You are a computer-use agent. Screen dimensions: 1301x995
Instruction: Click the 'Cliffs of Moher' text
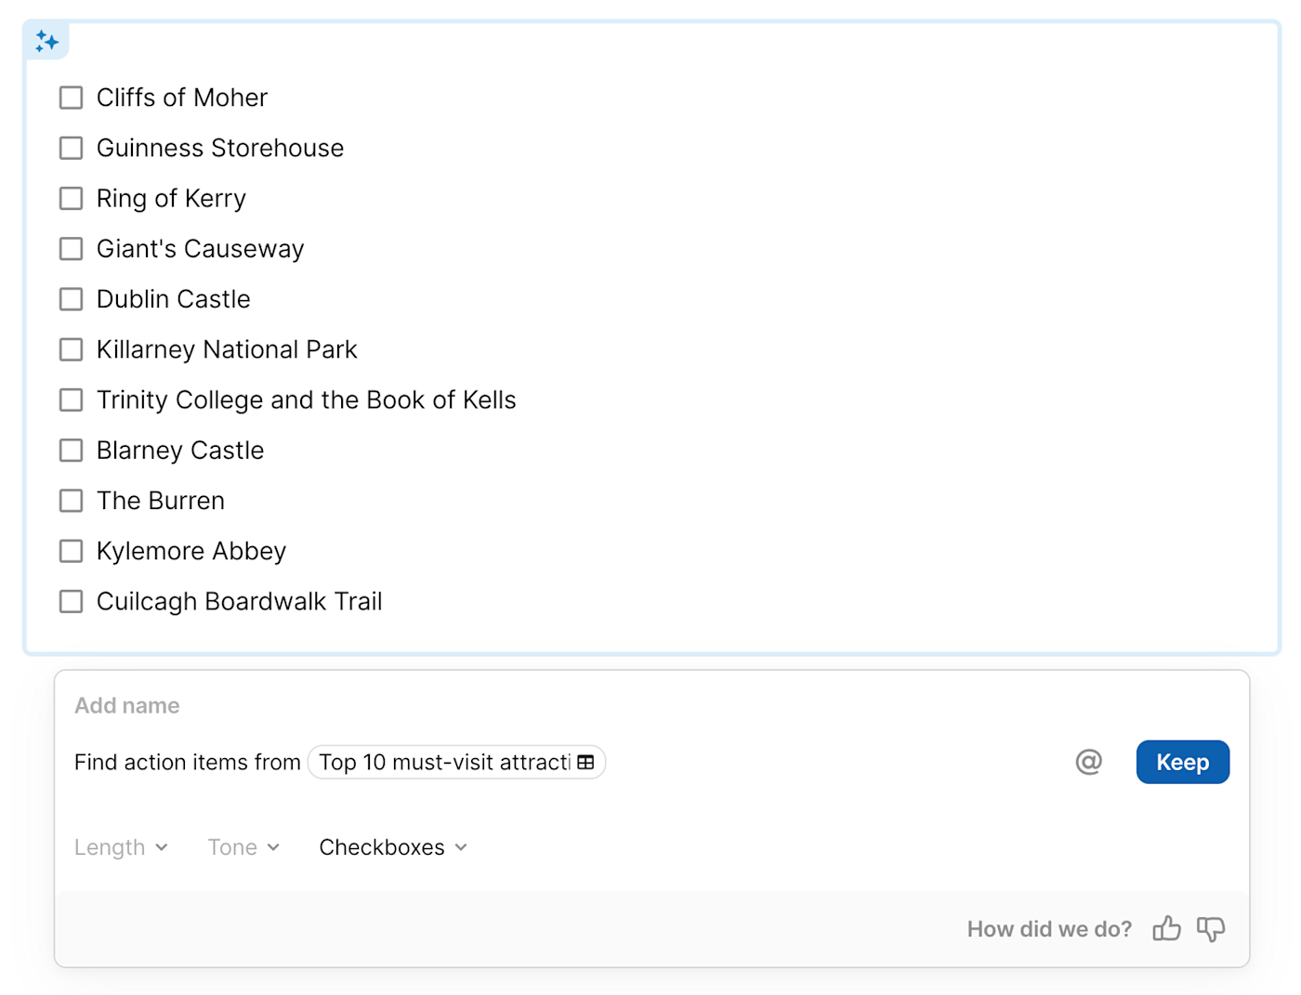182,98
